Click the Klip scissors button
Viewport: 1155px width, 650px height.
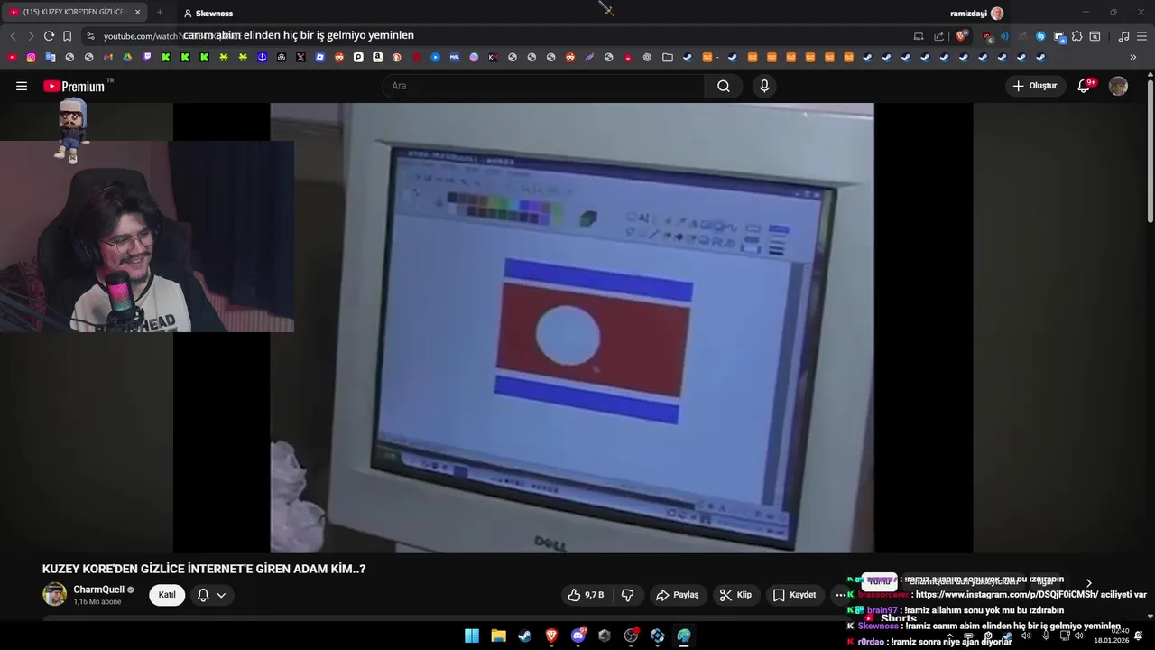(x=735, y=595)
